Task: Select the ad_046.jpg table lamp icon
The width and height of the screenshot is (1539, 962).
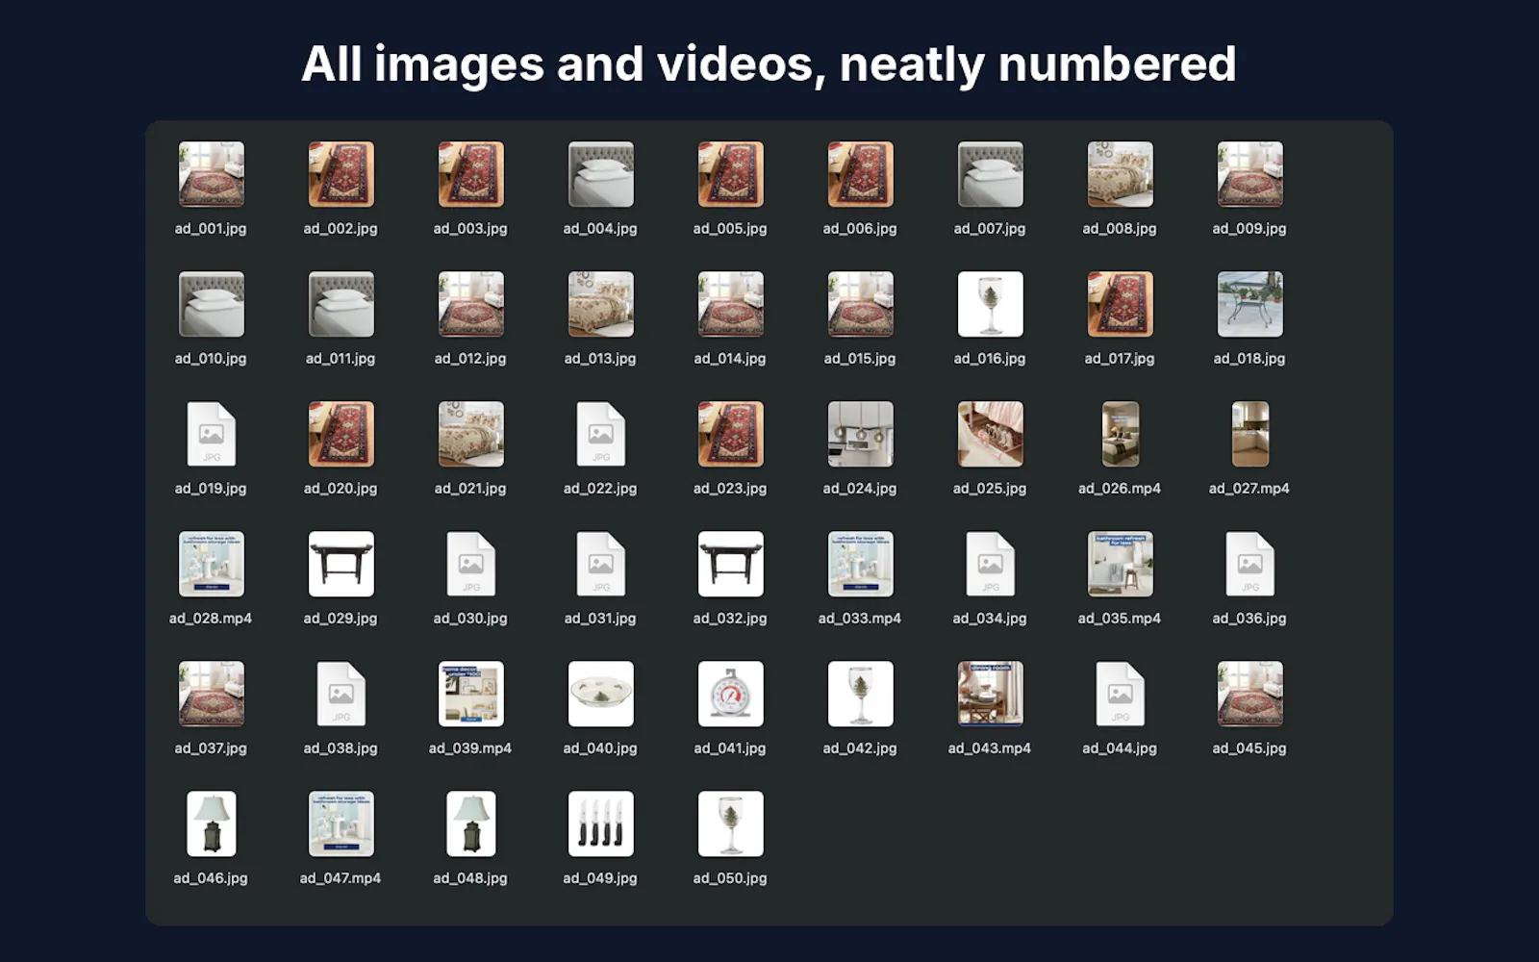Action: (211, 823)
